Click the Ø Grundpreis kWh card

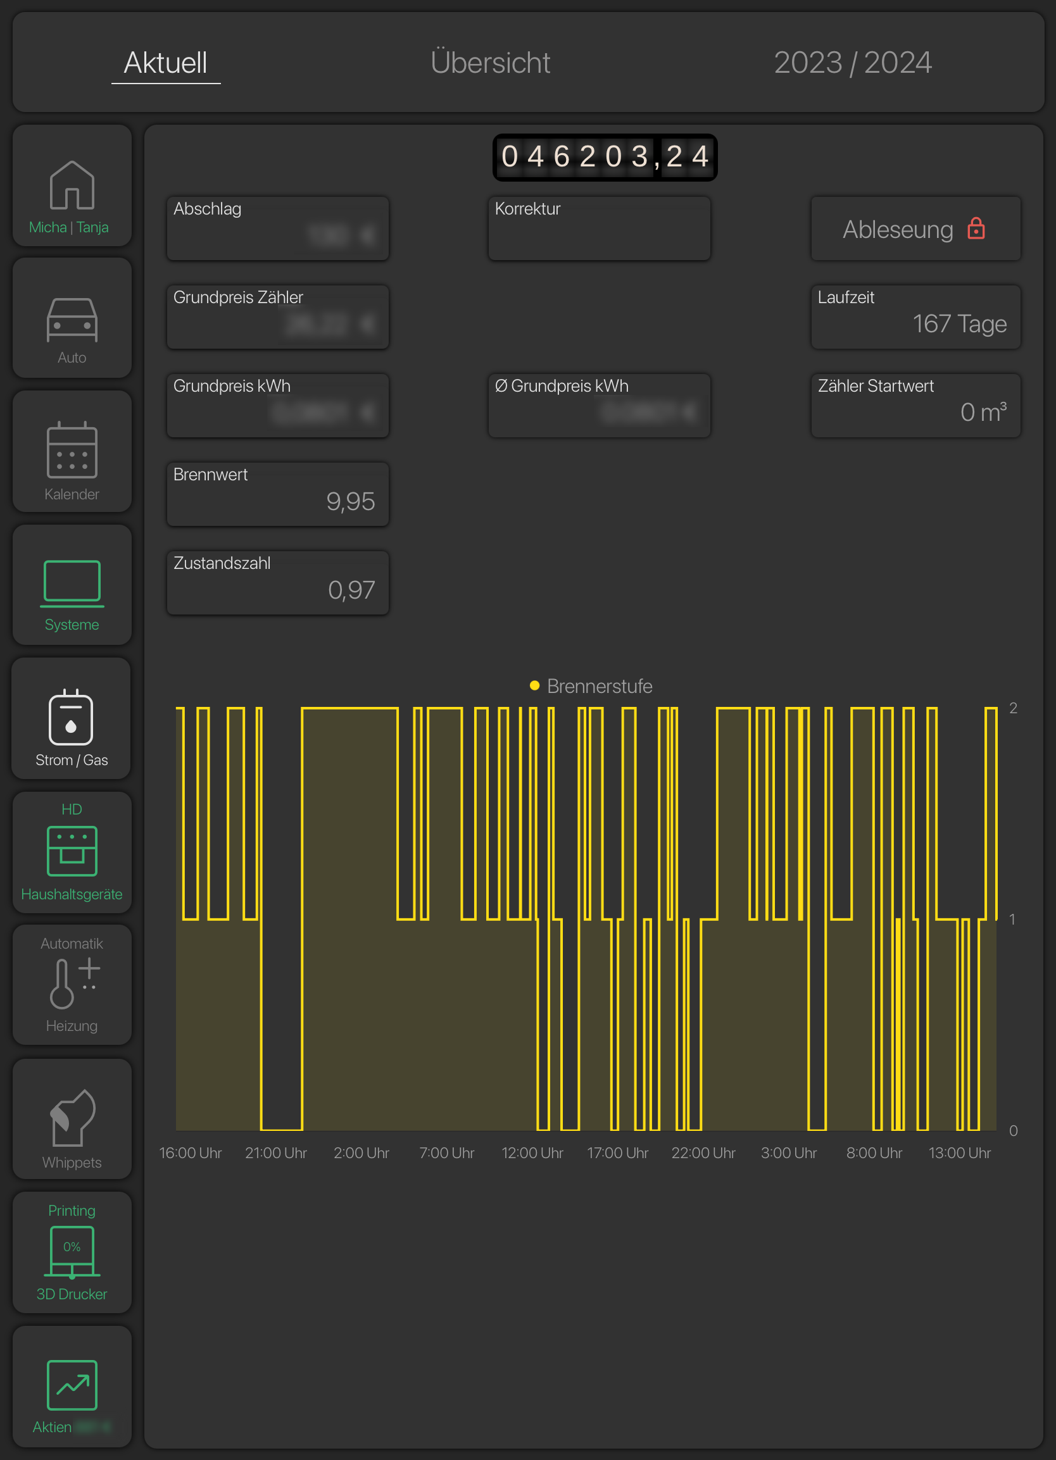(x=599, y=406)
